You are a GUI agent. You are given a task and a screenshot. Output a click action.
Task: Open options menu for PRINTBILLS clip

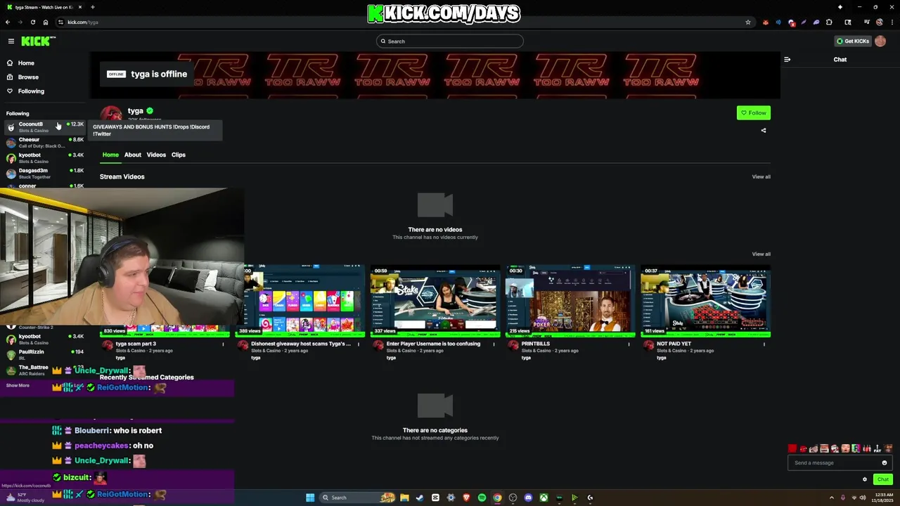(x=629, y=344)
